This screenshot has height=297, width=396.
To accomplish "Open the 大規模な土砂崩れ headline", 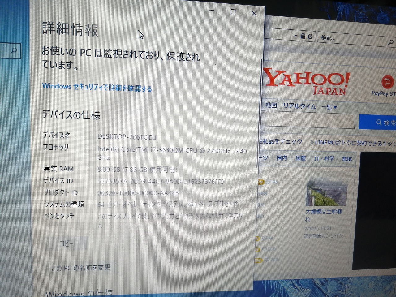I will (x=323, y=215).
